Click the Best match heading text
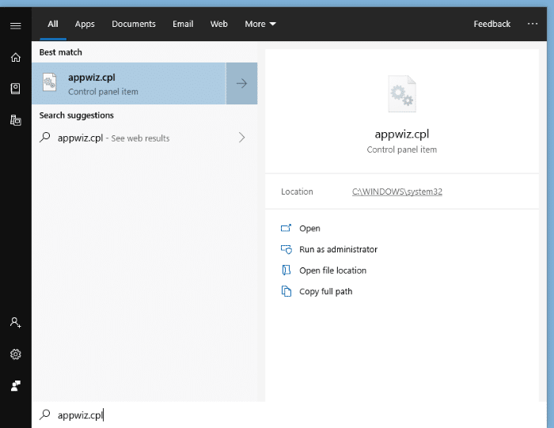The height and width of the screenshot is (428, 554). click(60, 52)
